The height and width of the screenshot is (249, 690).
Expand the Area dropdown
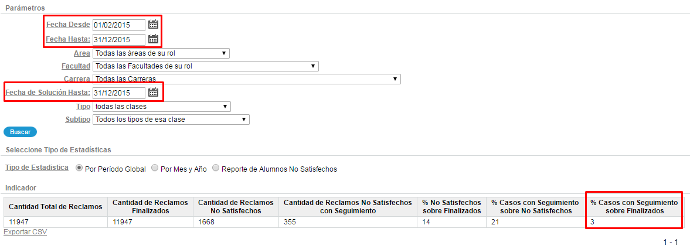pos(161,54)
